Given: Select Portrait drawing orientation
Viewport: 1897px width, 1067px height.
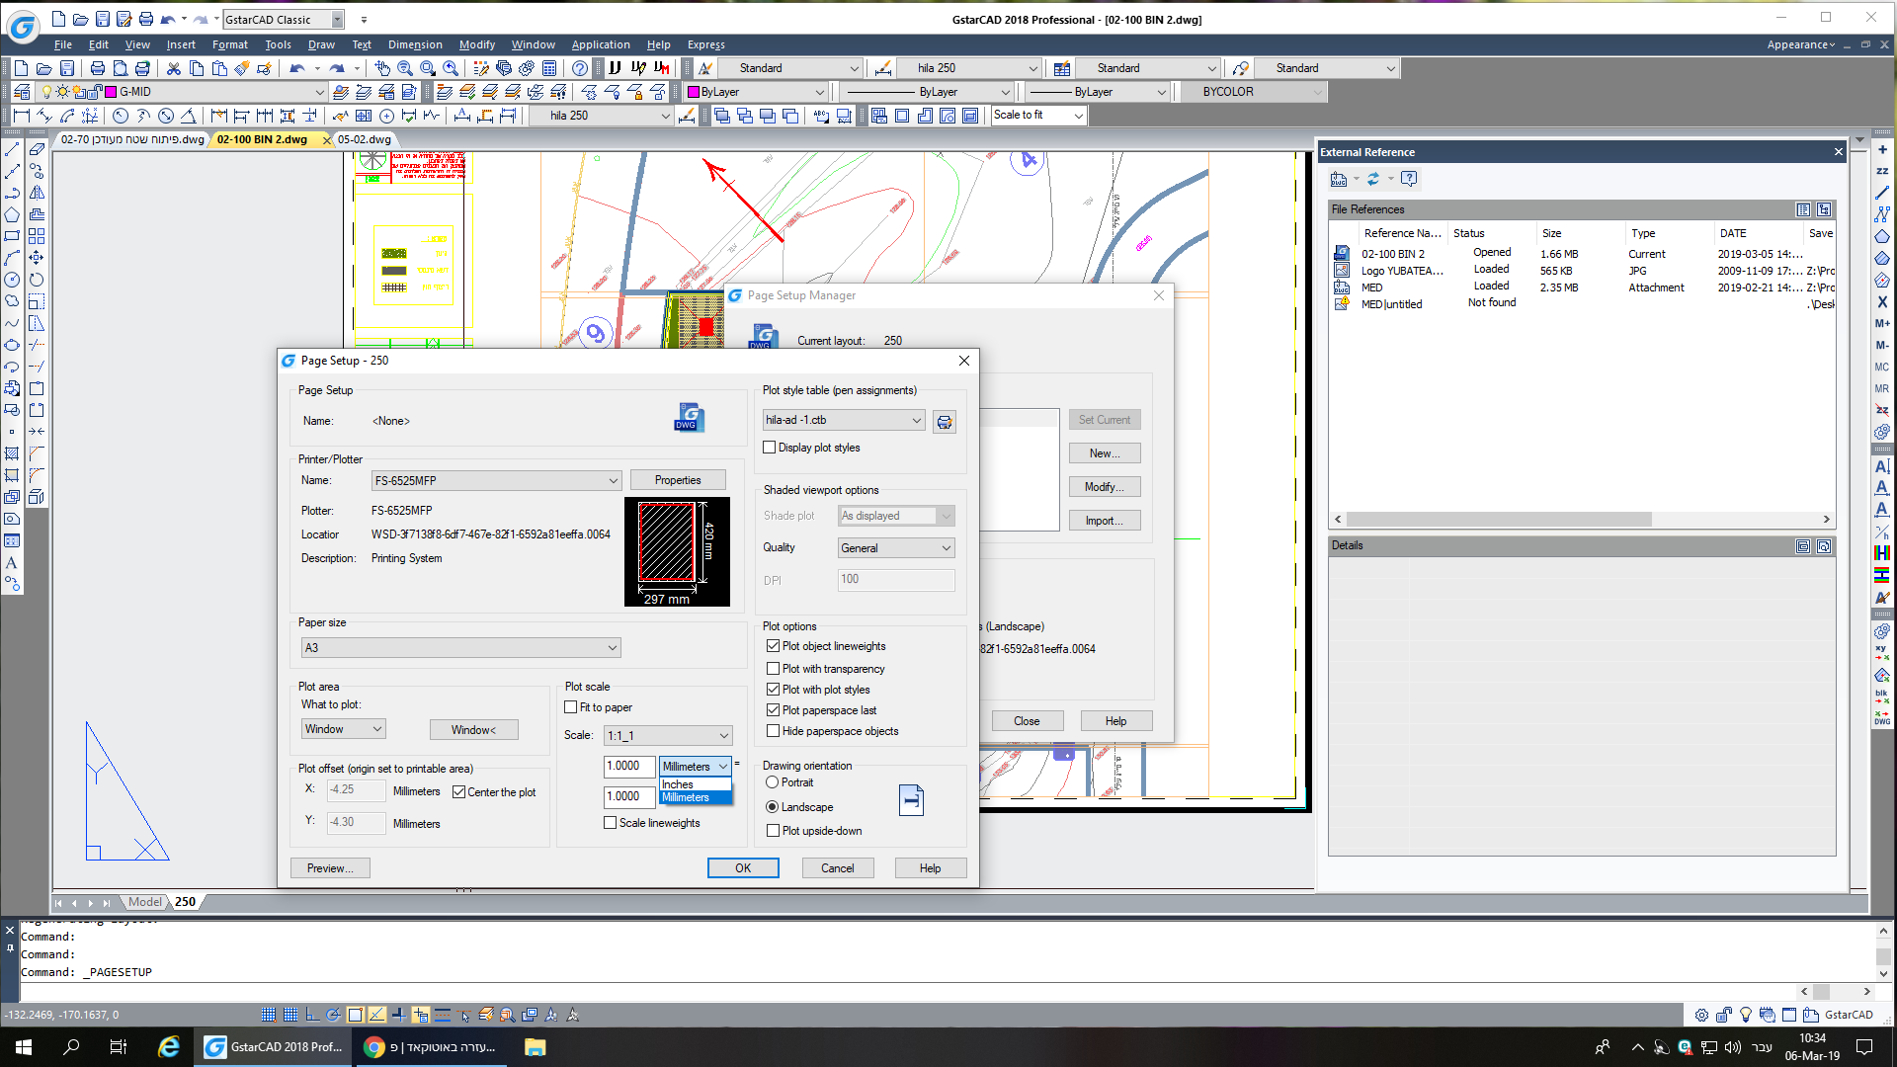Looking at the screenshot, I should pos(773,782).
